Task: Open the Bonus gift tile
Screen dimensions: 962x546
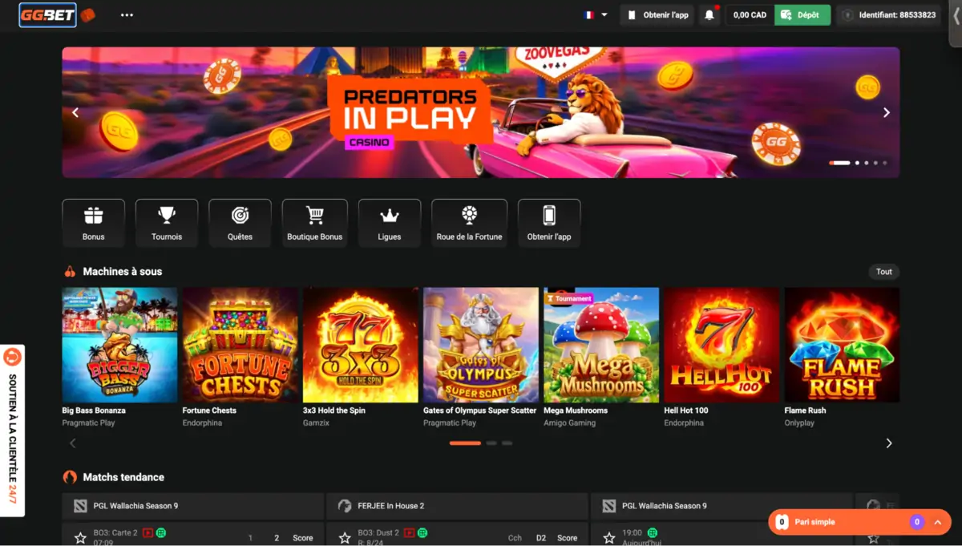Action: [x=93, y=223]
